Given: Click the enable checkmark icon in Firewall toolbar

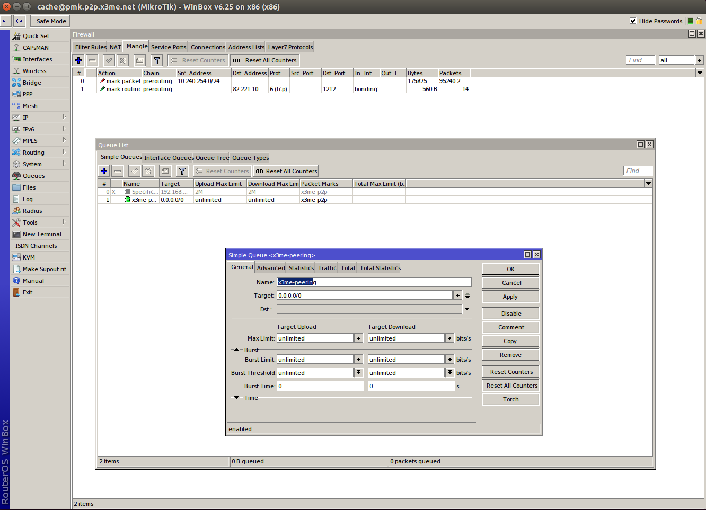Looking at the screenshot, I should point(109,60).
